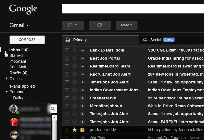This screenshot has height=140, width=204.
Task: Open Drafts (4) folder
Action: pos(19,73)
